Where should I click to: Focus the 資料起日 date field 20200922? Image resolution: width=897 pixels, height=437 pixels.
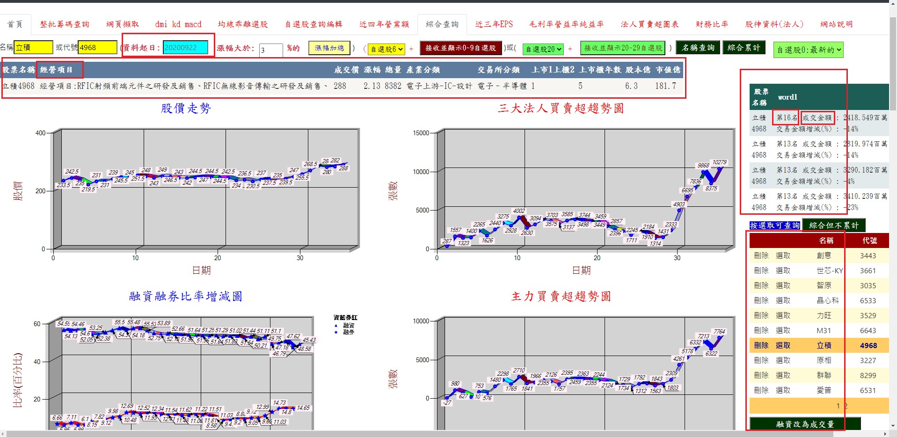(x=185, y=47)
